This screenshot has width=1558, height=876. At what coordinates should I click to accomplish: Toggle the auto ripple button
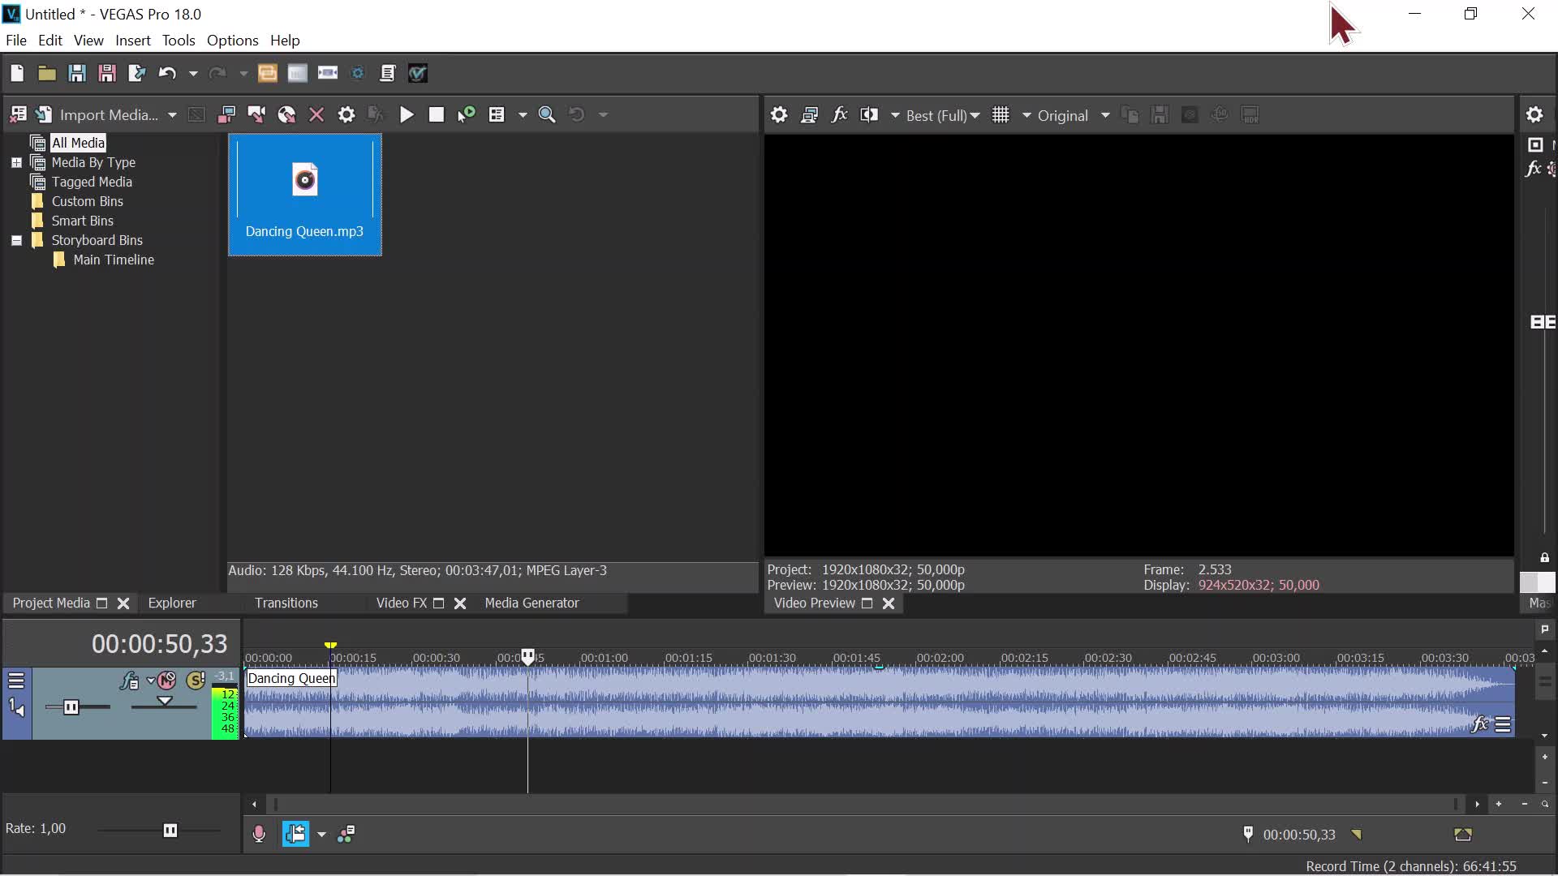pos(295,834)
